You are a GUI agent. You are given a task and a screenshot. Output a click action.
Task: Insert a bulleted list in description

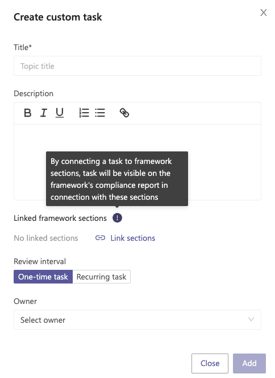click(x=100, y=113)
